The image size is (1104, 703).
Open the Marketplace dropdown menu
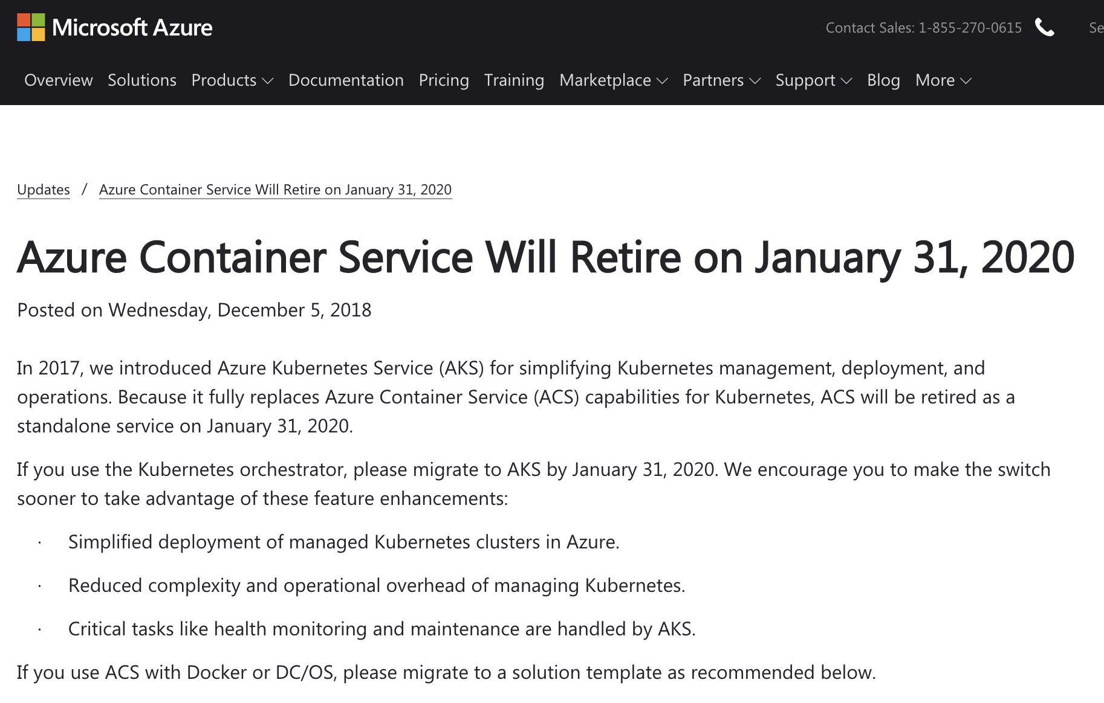point(612,80)
